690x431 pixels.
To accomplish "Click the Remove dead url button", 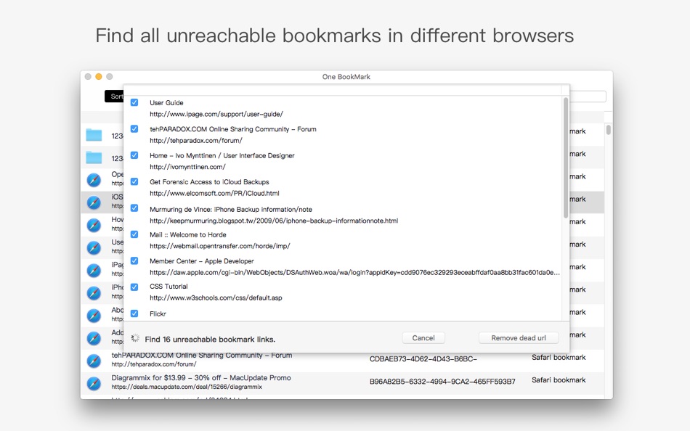I will coord(519,338).
